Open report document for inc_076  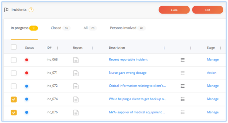click(76, 112)
